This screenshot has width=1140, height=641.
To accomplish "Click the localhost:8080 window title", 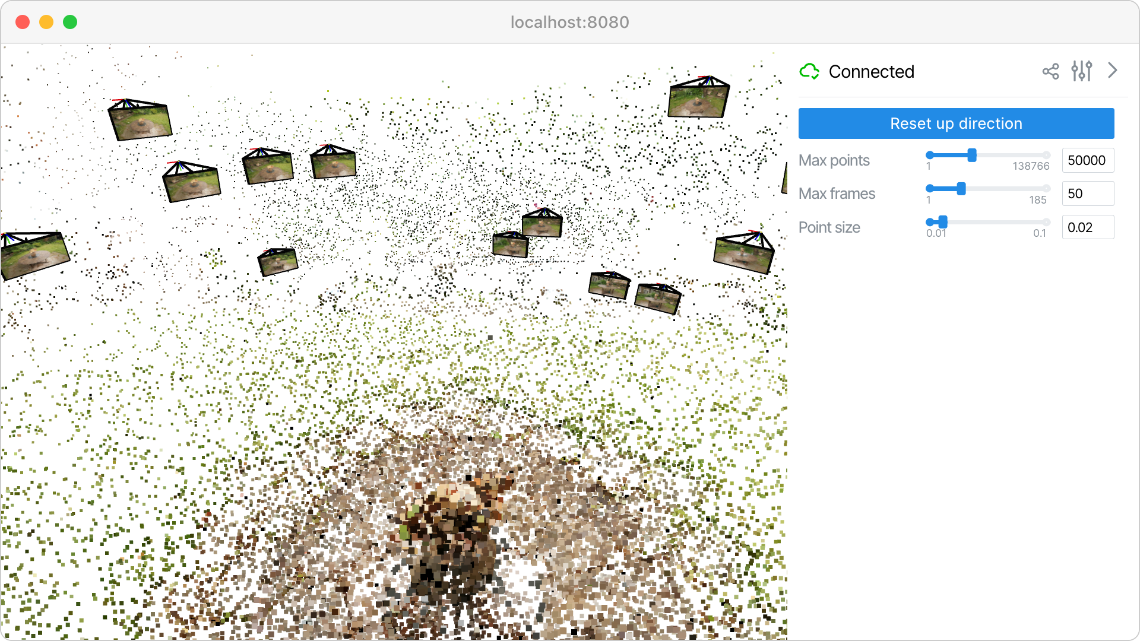I will 569,22.
